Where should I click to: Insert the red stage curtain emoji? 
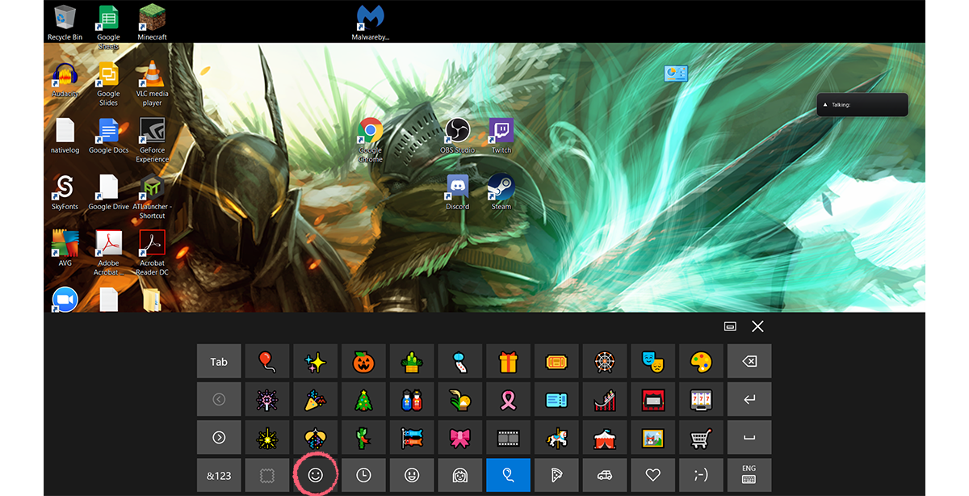(x=653, y=399)
